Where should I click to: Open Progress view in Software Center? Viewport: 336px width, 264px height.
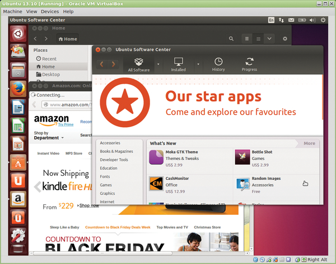249,65
